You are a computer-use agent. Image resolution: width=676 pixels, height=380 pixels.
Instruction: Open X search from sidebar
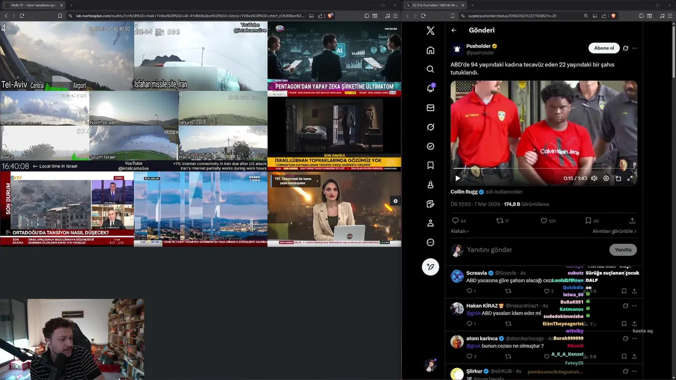430,69
